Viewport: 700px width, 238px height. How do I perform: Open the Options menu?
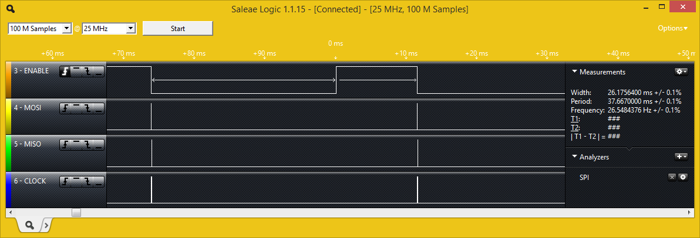tap(673, 28)
